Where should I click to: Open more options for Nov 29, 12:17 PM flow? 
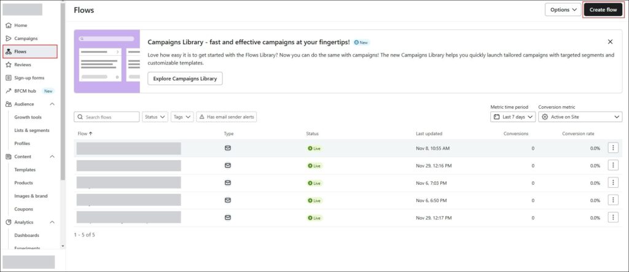click(x=613, y=217)
